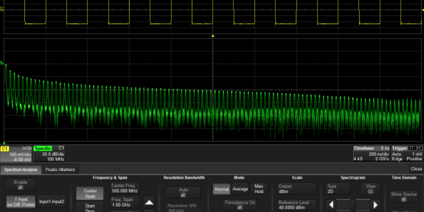This screenshot has width=424, height=212.
Task: Switch to the Peaks / Markers tab
Action: (x=60, y=170)
